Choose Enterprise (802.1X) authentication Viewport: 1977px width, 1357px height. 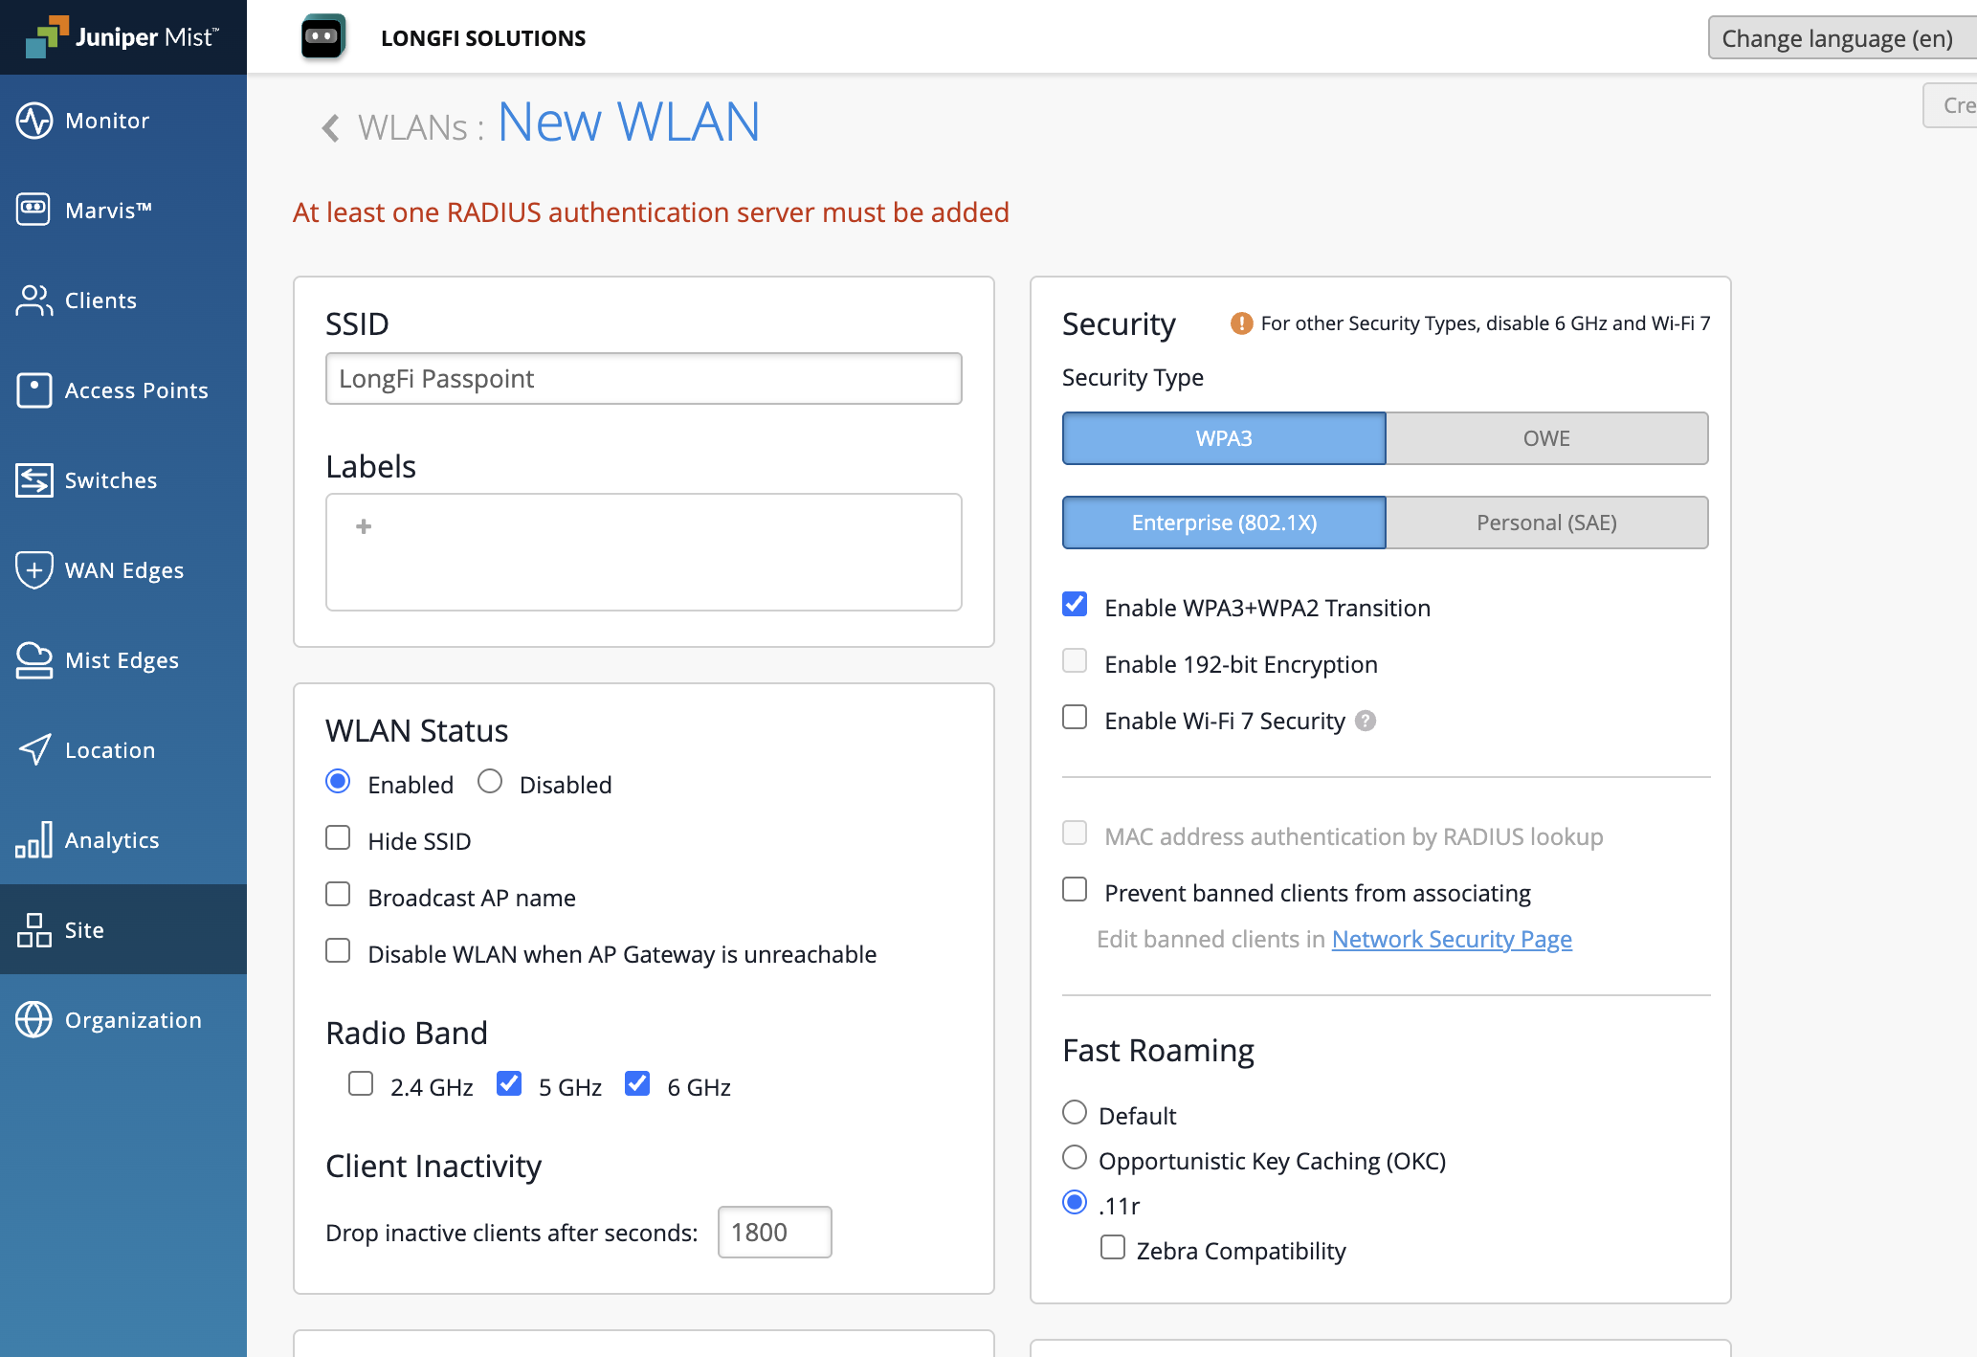coord(1224,523)
